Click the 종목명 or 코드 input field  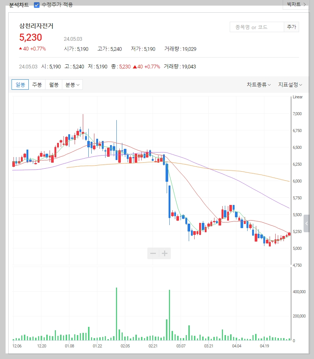pyautogui.click(x=257, y=27)
